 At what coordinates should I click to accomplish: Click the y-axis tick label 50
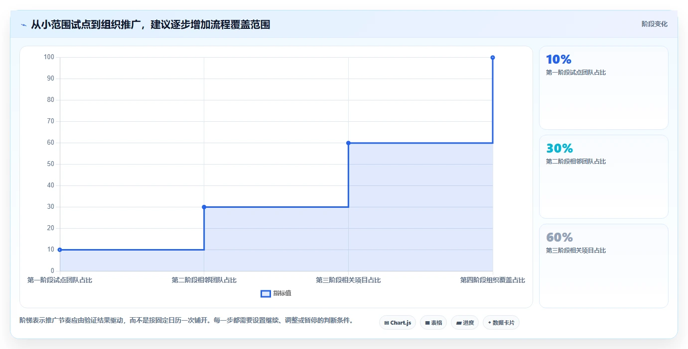tap(50, 164)
